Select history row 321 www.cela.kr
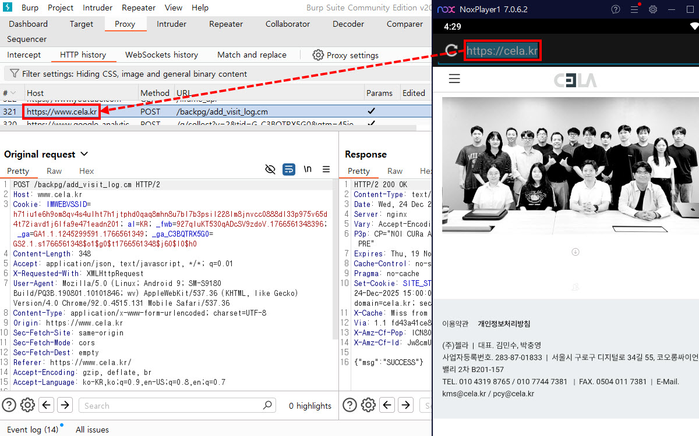 point(216,112)
